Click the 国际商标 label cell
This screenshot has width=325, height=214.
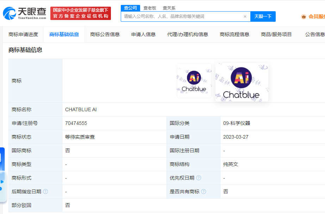[x=36, y=151]
